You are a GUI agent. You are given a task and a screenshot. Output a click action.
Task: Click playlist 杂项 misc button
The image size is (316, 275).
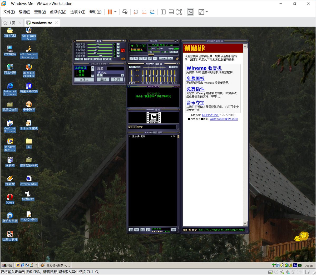click(x=148, y=230)
